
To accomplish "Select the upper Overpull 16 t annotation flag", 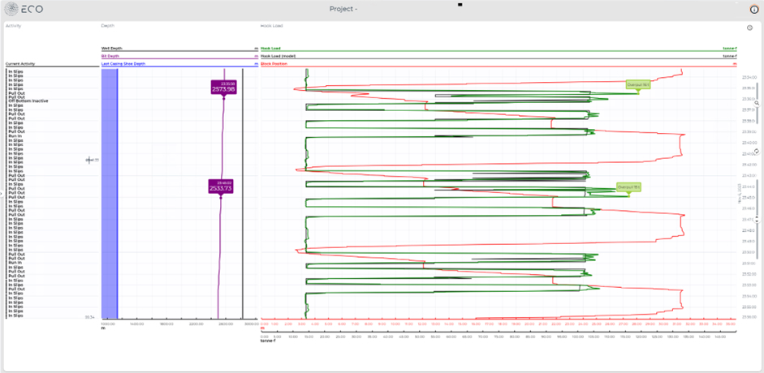I will point(638,84).
